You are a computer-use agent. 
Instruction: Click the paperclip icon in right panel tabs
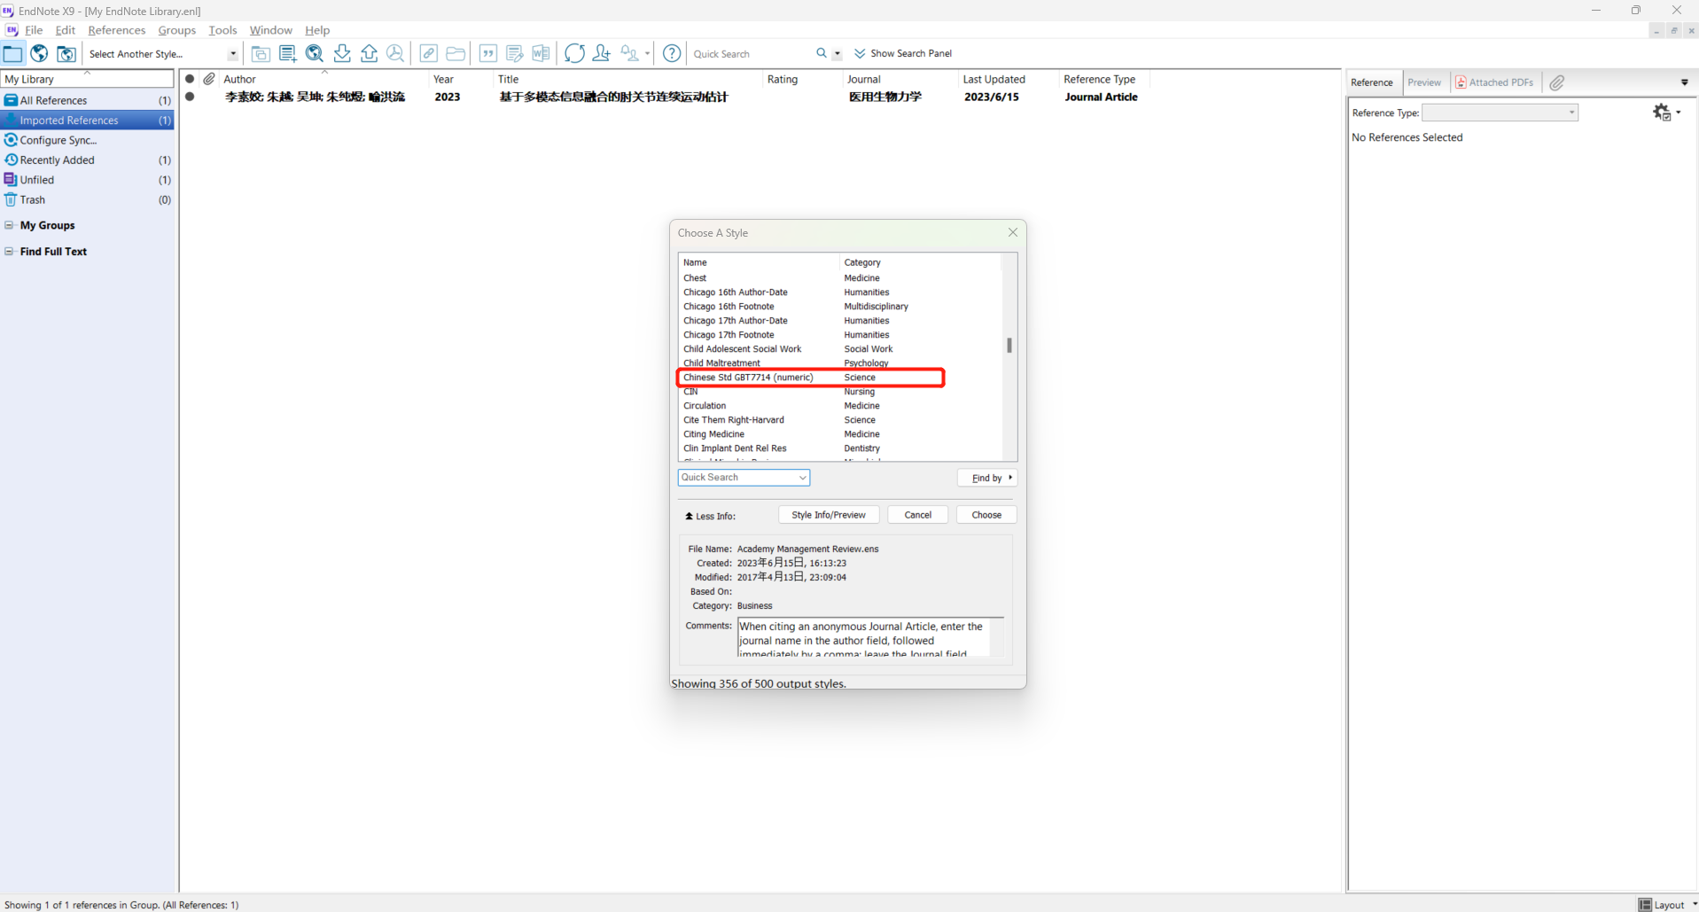click(1557, 82)
